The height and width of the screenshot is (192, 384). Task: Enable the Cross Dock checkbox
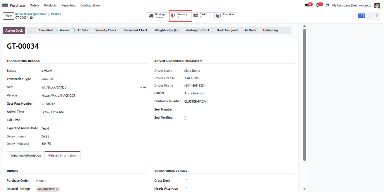186,181
